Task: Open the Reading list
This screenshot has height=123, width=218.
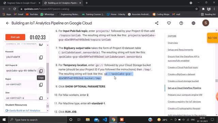Action: (208, 14)
